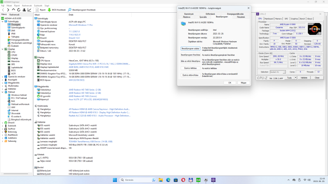
Task: Expand the Operációs rendszer tree node
Action: coord(2,77)
